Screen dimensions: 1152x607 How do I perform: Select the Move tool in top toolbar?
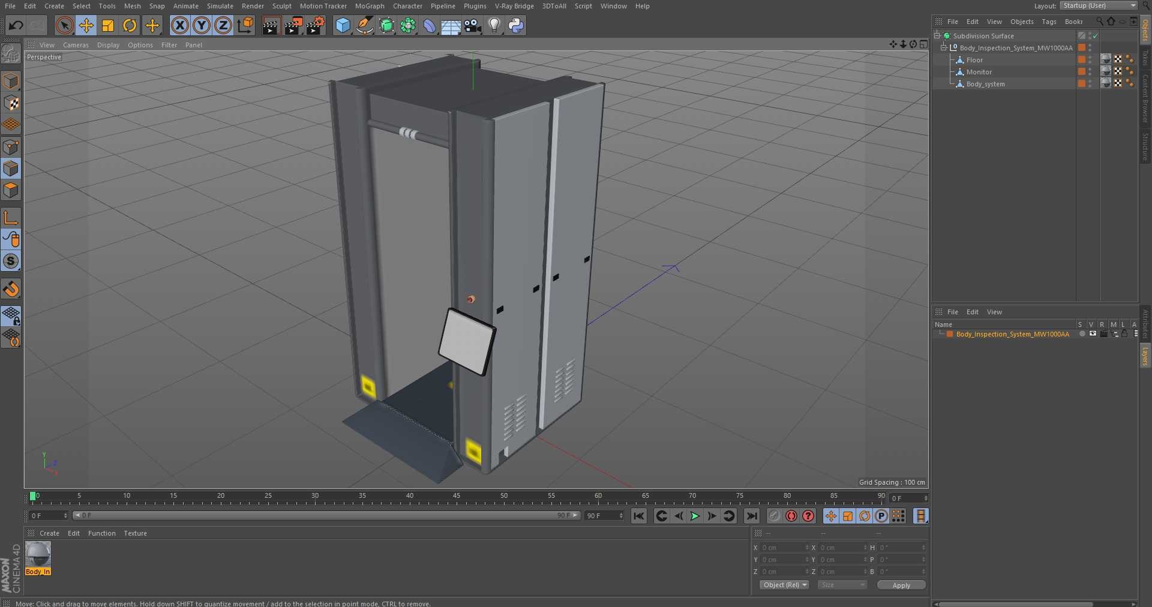pos(86,25)
